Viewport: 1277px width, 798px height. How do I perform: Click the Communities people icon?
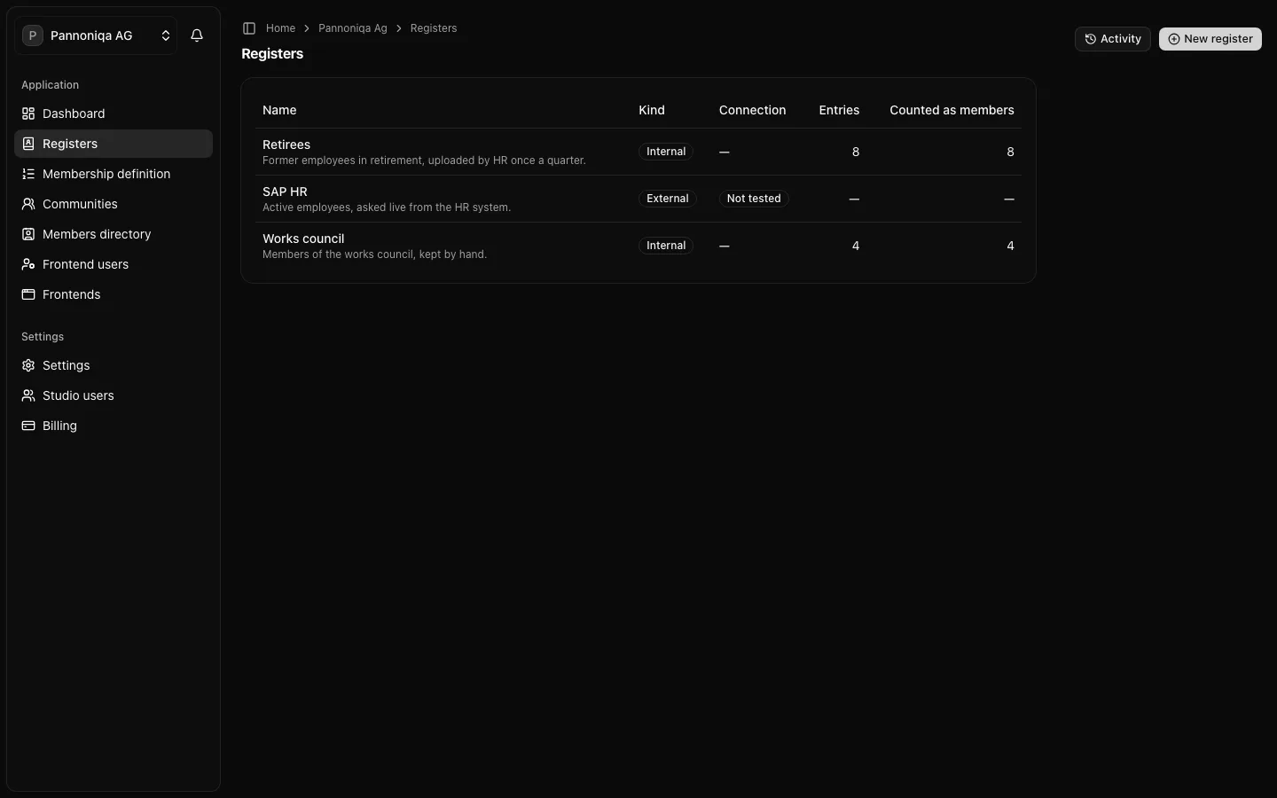point(28,204)
